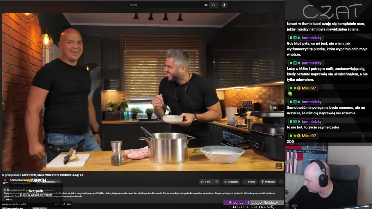372x209 pixels.
Task: Click the cooking video player area
Action: [143, 92]
